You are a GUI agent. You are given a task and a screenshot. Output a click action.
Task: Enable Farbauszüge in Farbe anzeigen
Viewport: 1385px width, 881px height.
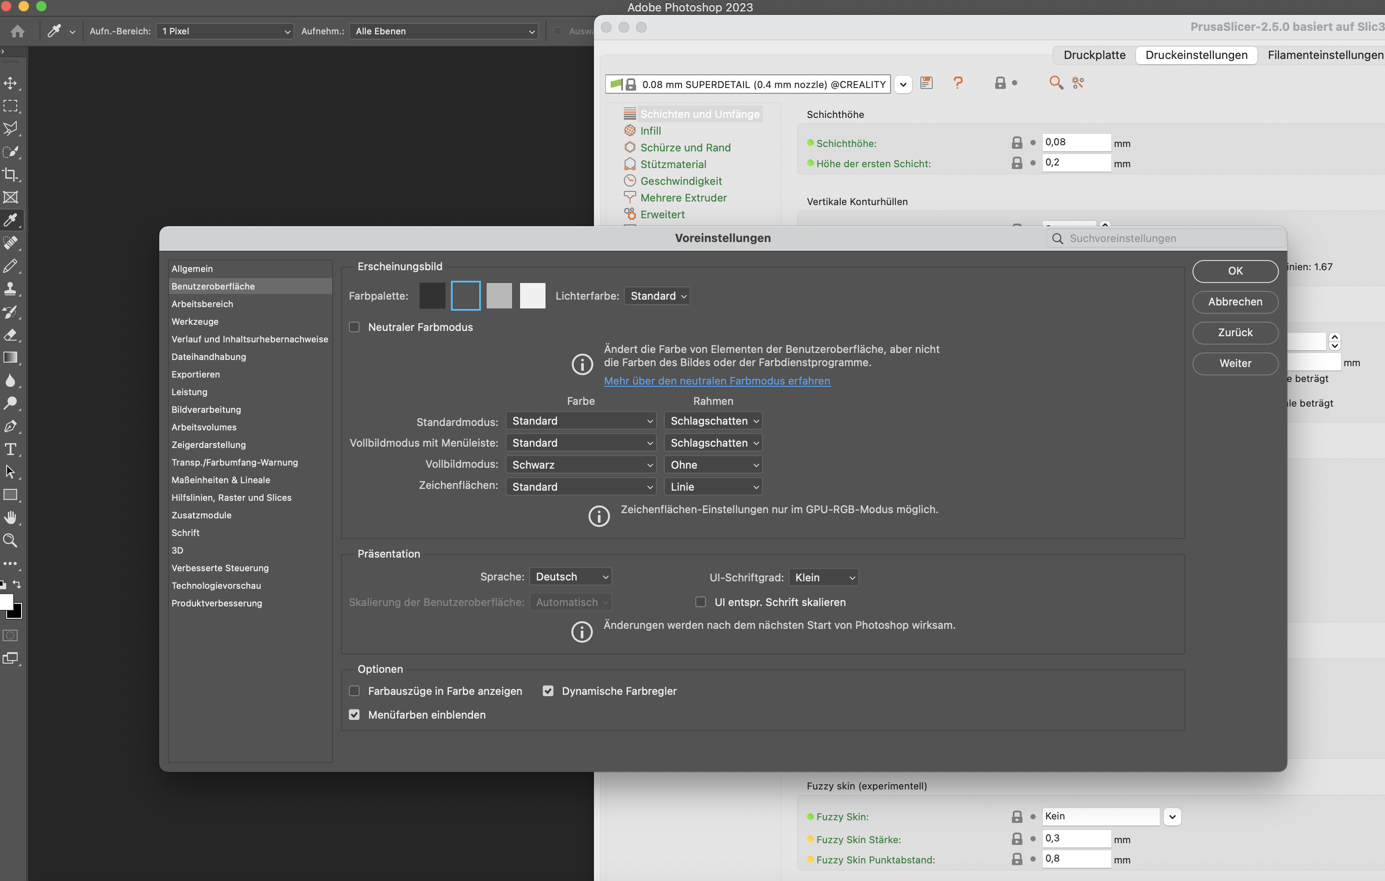[354, 690]
